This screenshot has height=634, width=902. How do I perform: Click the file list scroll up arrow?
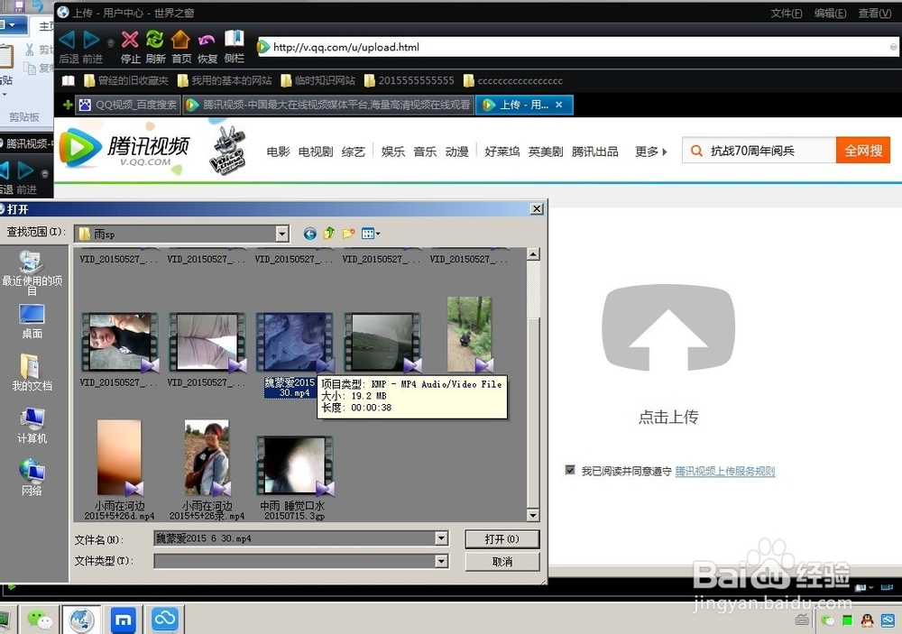click(x=533, y=253)
